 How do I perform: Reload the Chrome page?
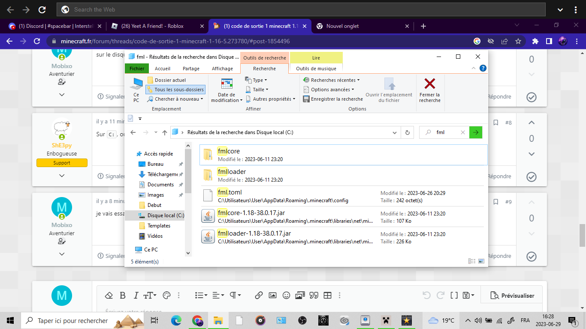click(37, 41)
